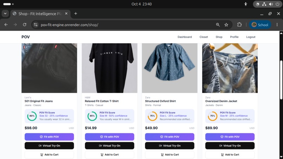Screen dimensions: 283x159
Task: Click the page vertical scrollbar thumb
Action: point(281,80)
